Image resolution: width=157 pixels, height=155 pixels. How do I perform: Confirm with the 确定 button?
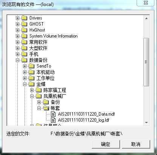[x=106, y=144]
